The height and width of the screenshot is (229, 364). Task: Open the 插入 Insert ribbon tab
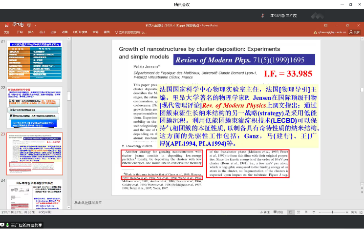(31, 32)
